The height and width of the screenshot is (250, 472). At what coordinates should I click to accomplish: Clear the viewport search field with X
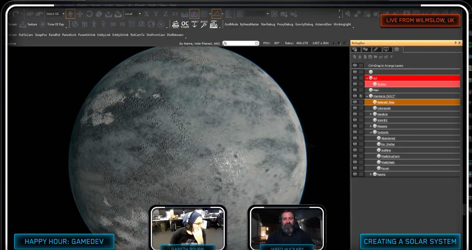point(257,43)
